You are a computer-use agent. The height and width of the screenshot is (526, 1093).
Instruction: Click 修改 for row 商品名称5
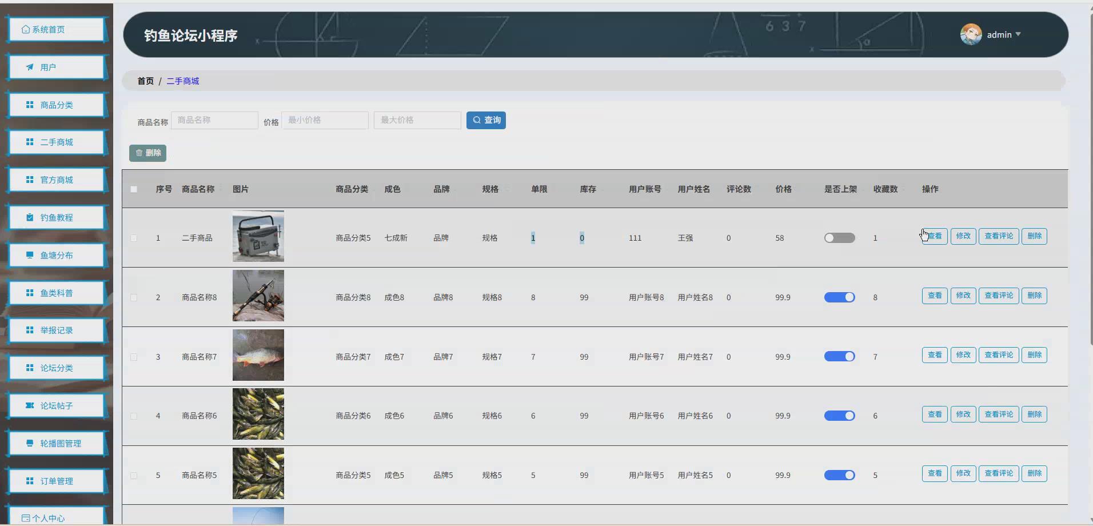(x=963, y=473)
